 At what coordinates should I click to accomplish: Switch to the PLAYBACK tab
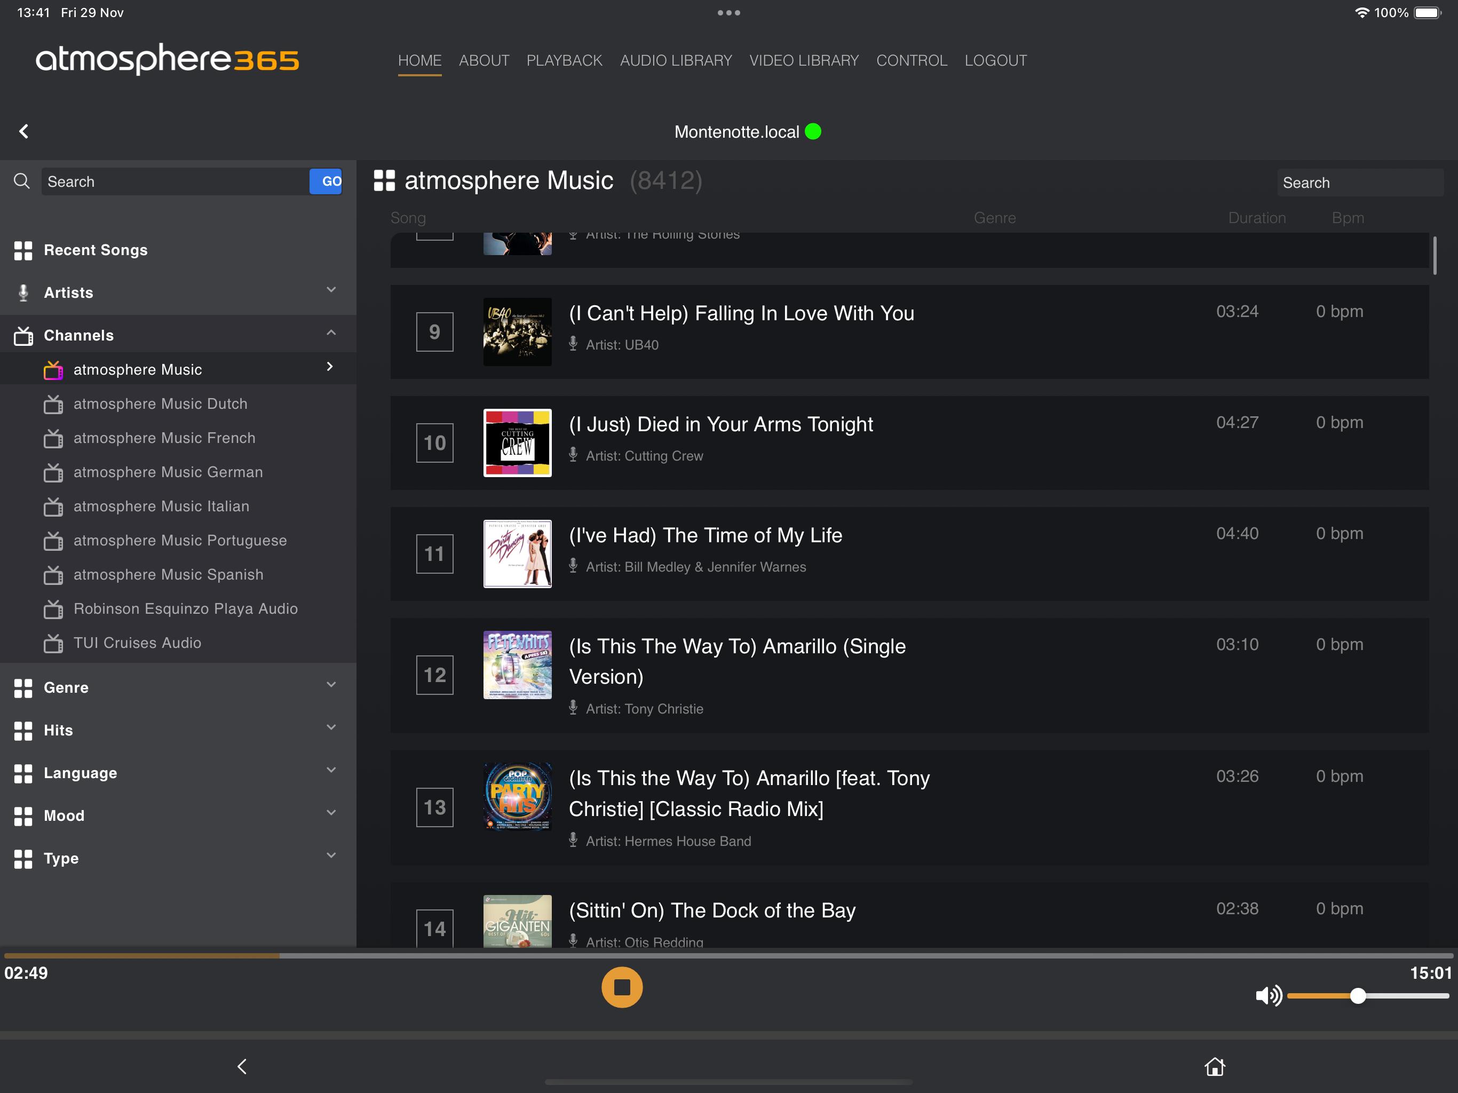[x=564, y=61]
